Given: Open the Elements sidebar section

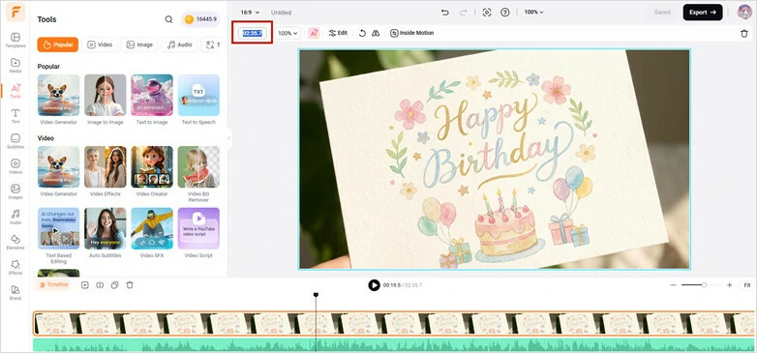Looking at the screenshot, I should coord(15,242).
